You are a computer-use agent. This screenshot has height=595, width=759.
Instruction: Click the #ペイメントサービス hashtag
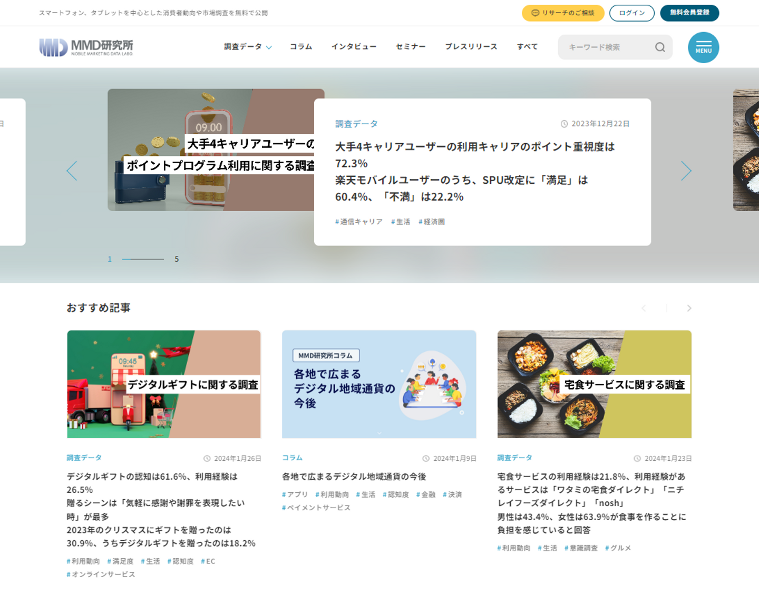click(x=316, y=508)
